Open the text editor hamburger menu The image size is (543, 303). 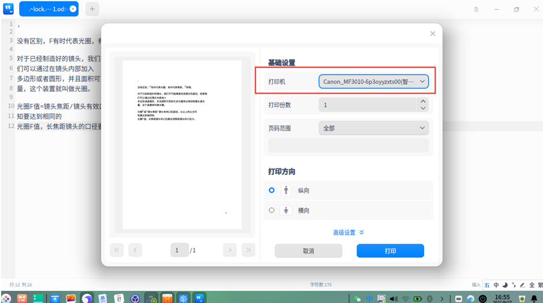pyautogui.click(x=476, y=9)
